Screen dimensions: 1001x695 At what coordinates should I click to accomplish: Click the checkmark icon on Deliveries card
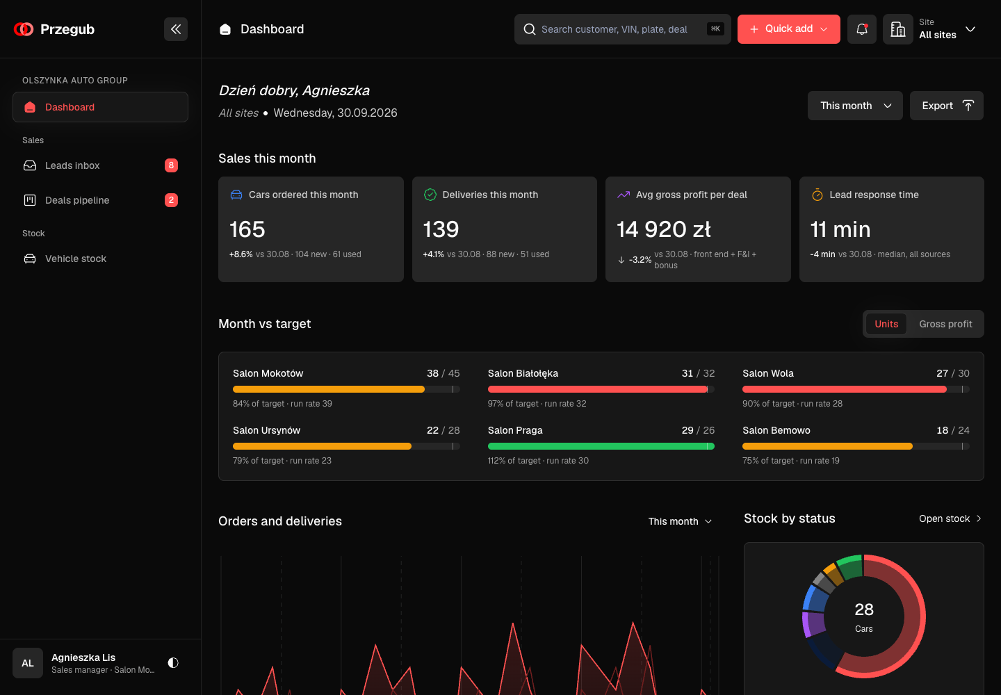point(430,195)
